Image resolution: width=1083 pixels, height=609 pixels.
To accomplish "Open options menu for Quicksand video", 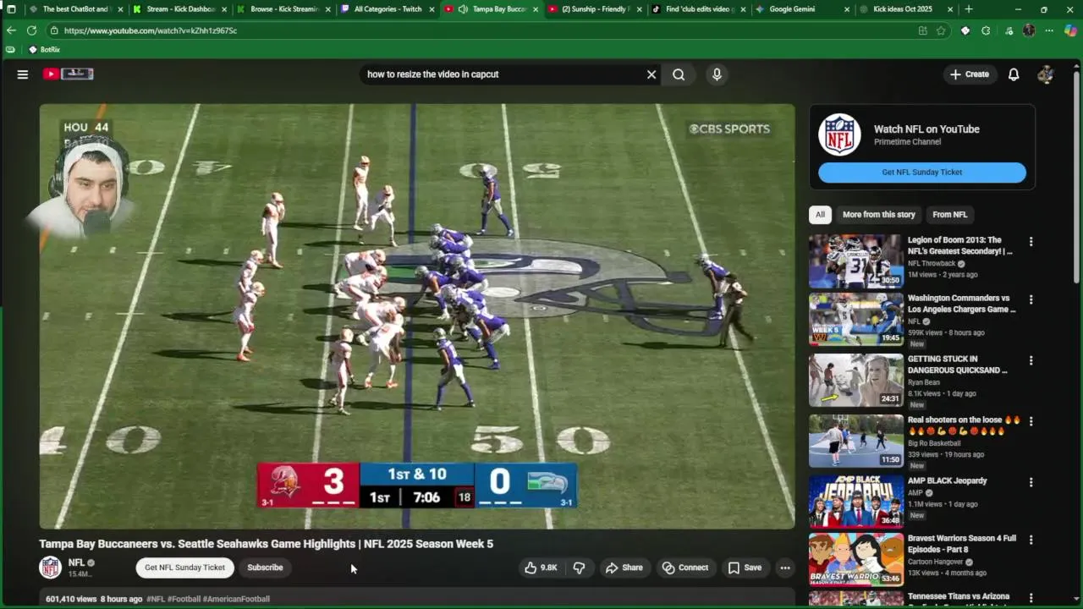I will pos(1031,360).
